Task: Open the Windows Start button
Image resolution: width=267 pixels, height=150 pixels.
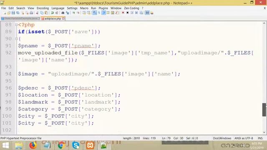Action: (x=5, y=145)
